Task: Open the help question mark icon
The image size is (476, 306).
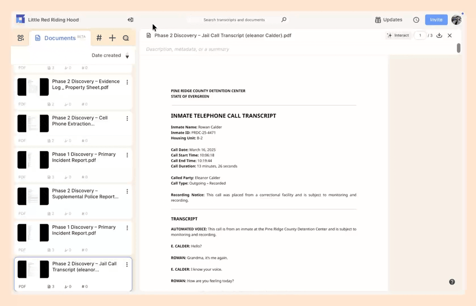Action: (x=452, y=282)
